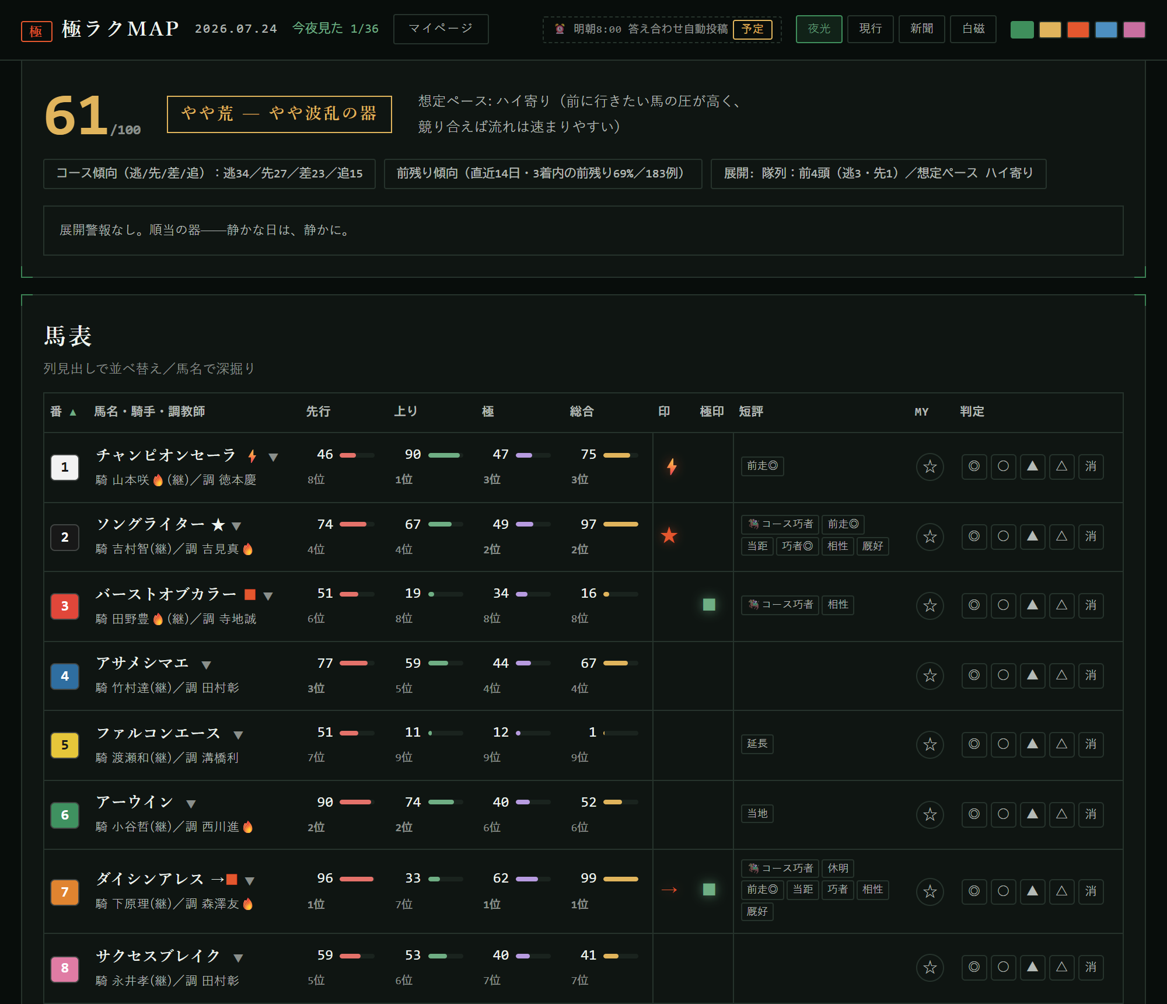Toggle the 予定 auto-post schedule badge

752,29
